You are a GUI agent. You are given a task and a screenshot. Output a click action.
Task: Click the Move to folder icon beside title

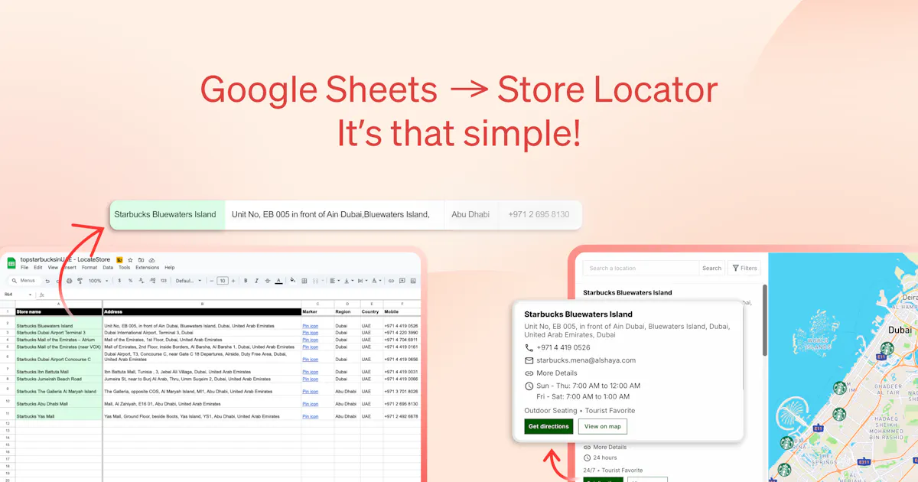(141, 260)
